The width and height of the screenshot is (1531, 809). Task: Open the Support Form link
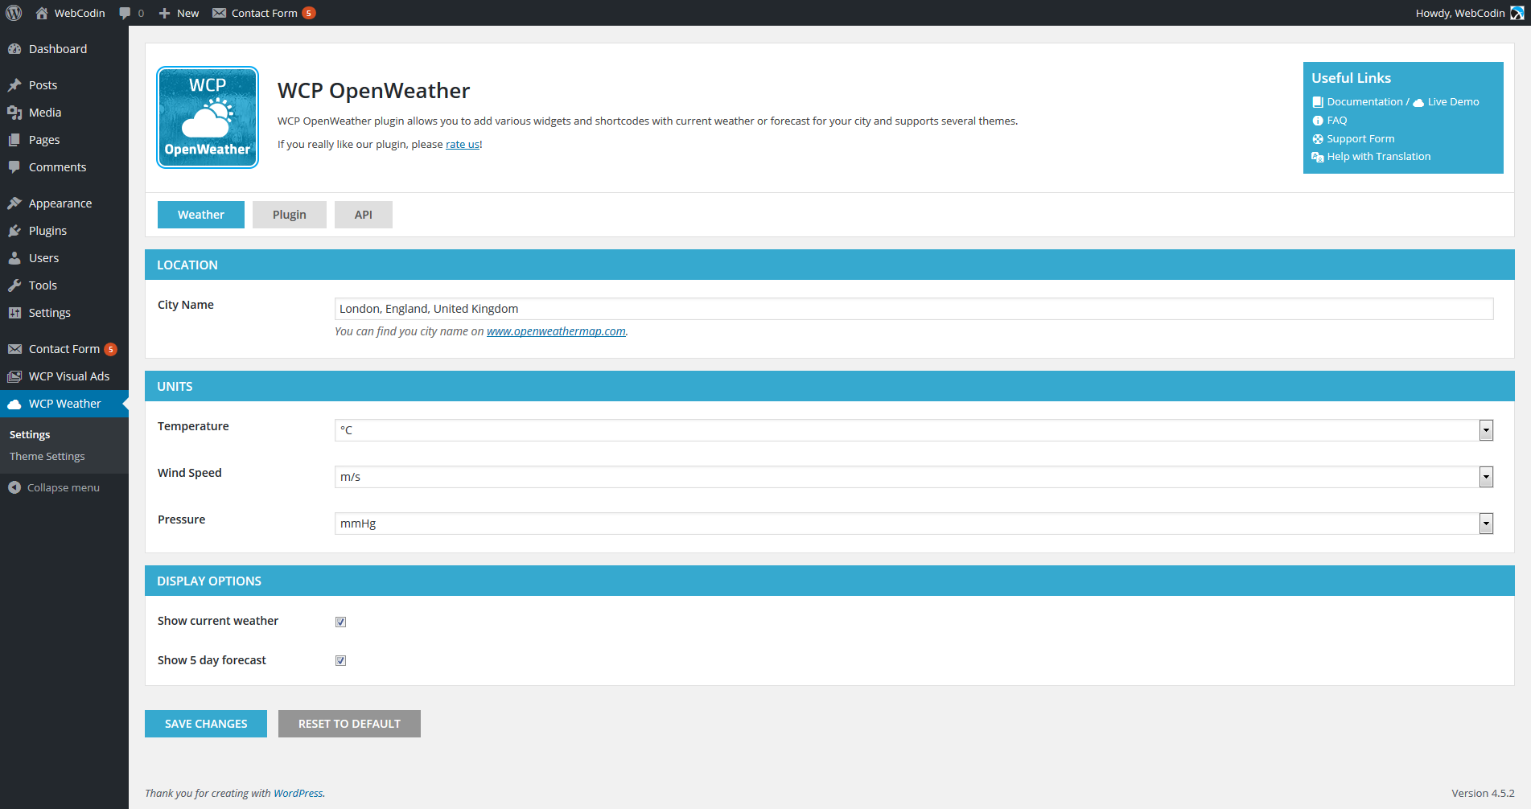1360,139
